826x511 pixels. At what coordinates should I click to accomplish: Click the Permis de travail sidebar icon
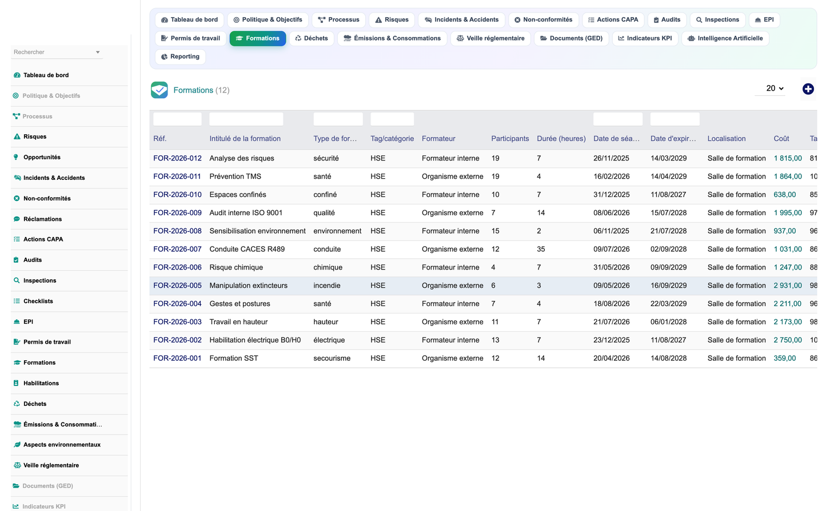pyautogui.click(x=17, y=342)
